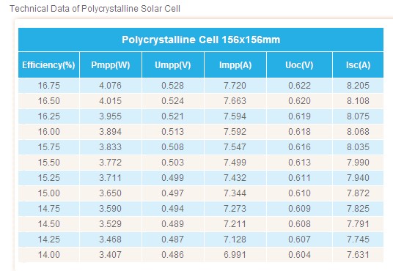Click the 3.650 Pmpp value
The height and width of the screenshot is (271, 393).
[111, 193]
